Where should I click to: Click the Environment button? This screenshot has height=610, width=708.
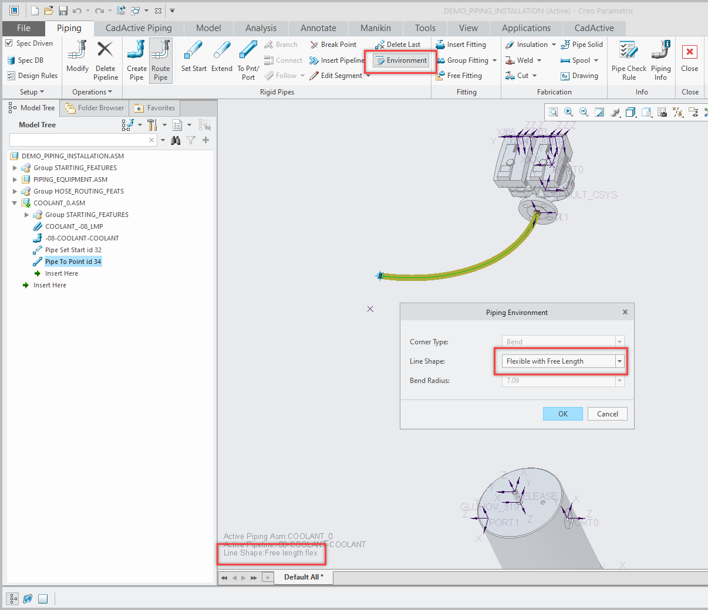click(x=401, y=60)
